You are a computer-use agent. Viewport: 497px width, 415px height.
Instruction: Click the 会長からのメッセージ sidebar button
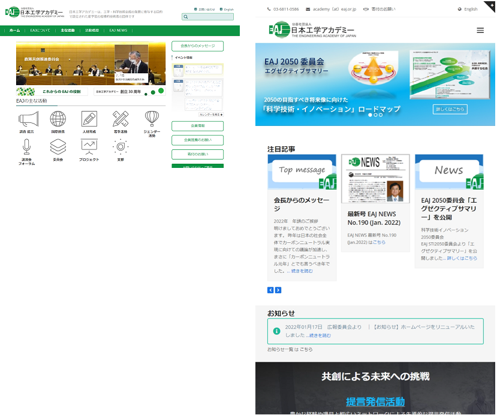(197, 46)
